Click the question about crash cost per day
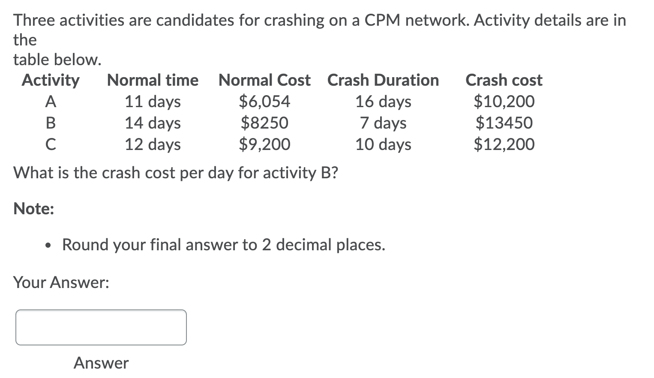The width and height of the screenshot is (654, 378). point(176,173)
